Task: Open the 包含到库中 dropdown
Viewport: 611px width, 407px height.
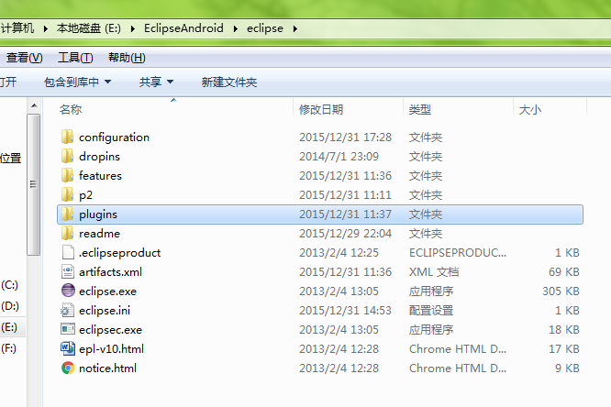Action: [78, 82]
